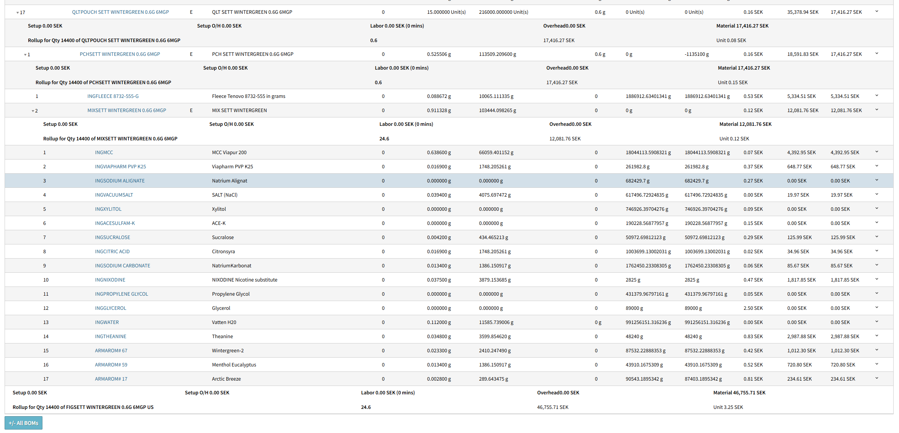
Task: Expand the chevron on the Citronsyra row
Action: click(x=876, y=251)
